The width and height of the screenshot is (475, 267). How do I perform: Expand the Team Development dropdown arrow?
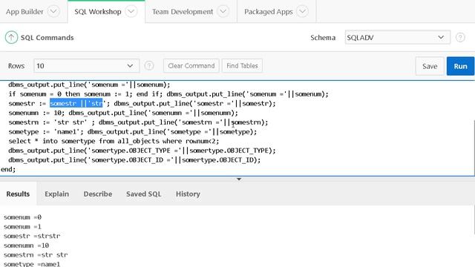[x=223, y=12]
